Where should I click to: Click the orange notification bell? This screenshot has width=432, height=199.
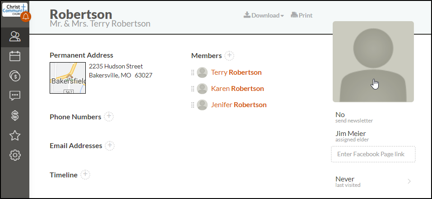[26, 17]
